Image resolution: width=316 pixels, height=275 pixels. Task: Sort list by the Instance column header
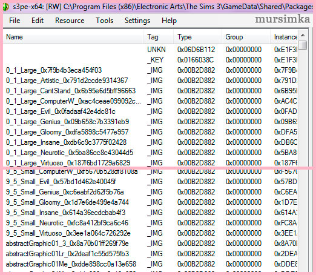coord(284,37)
